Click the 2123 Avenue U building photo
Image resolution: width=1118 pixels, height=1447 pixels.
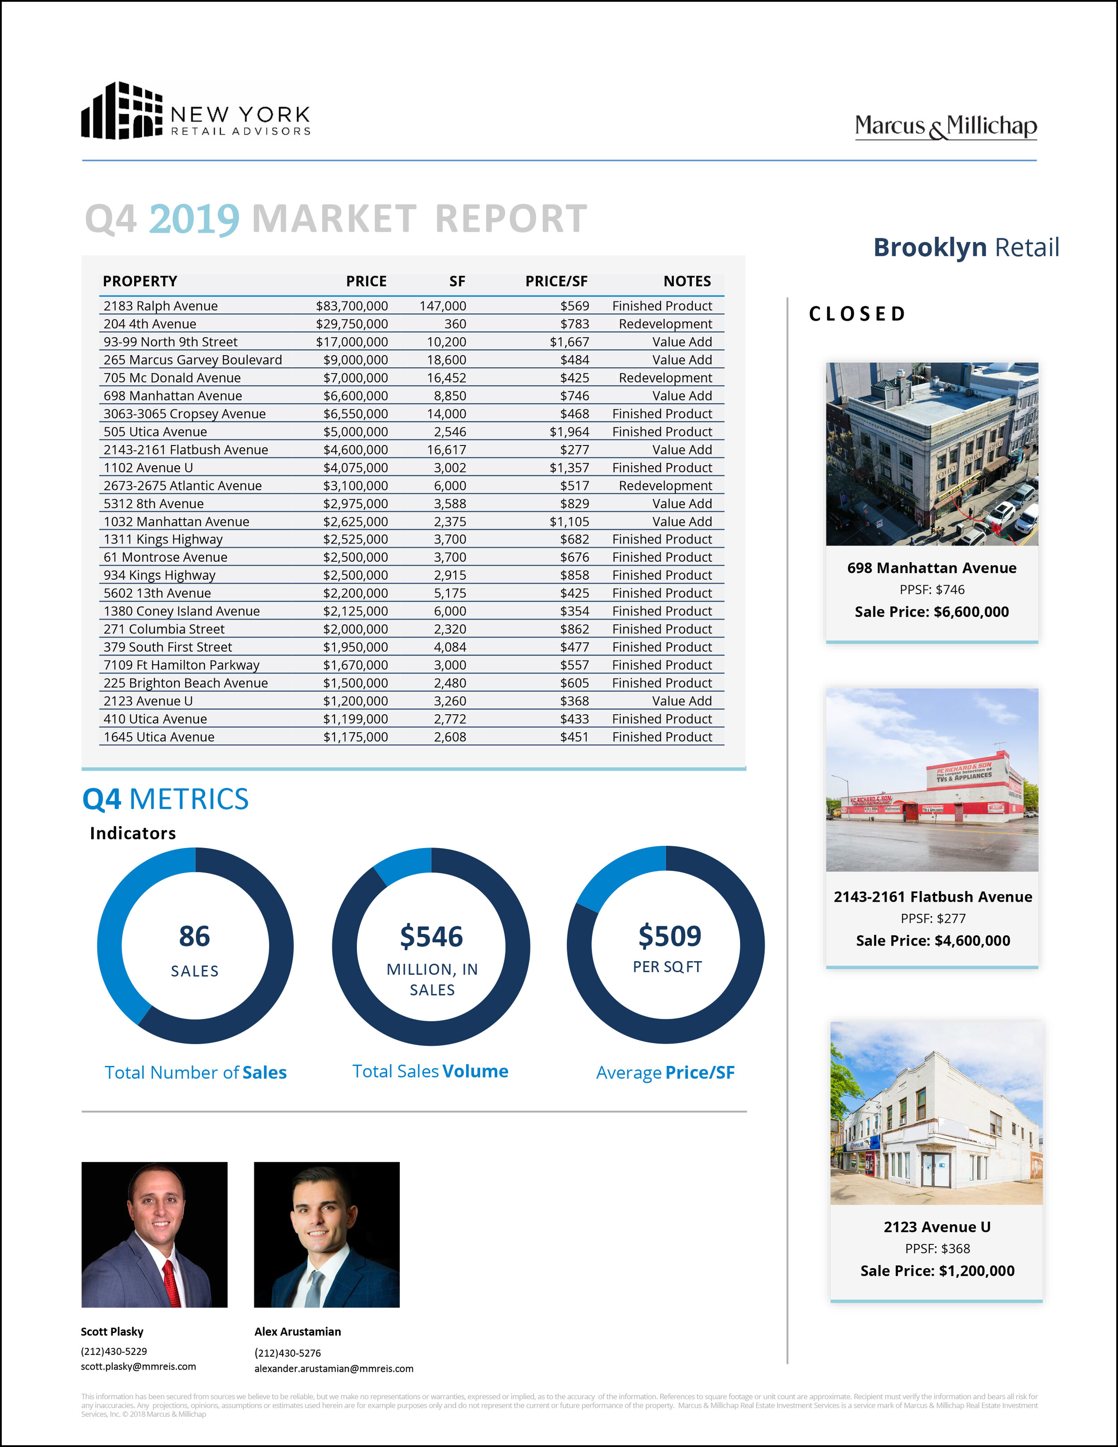pyautogui.click(x=936, y=1112)
